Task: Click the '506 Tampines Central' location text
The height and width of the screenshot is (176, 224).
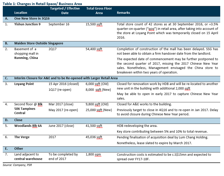Action: [x=25, y=111]
